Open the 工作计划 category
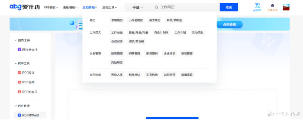303x120 pixels. click(x=180, y=32)
